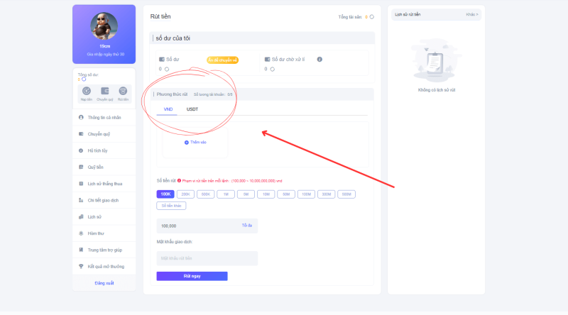Click the username 19cm text
Screen dimensions: 568x315
pos(104,46)
